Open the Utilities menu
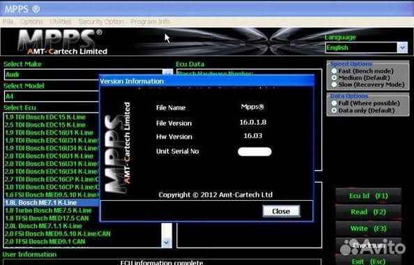Screen dimensions: 414x265 pyautogui.click(x=61, y=22)
